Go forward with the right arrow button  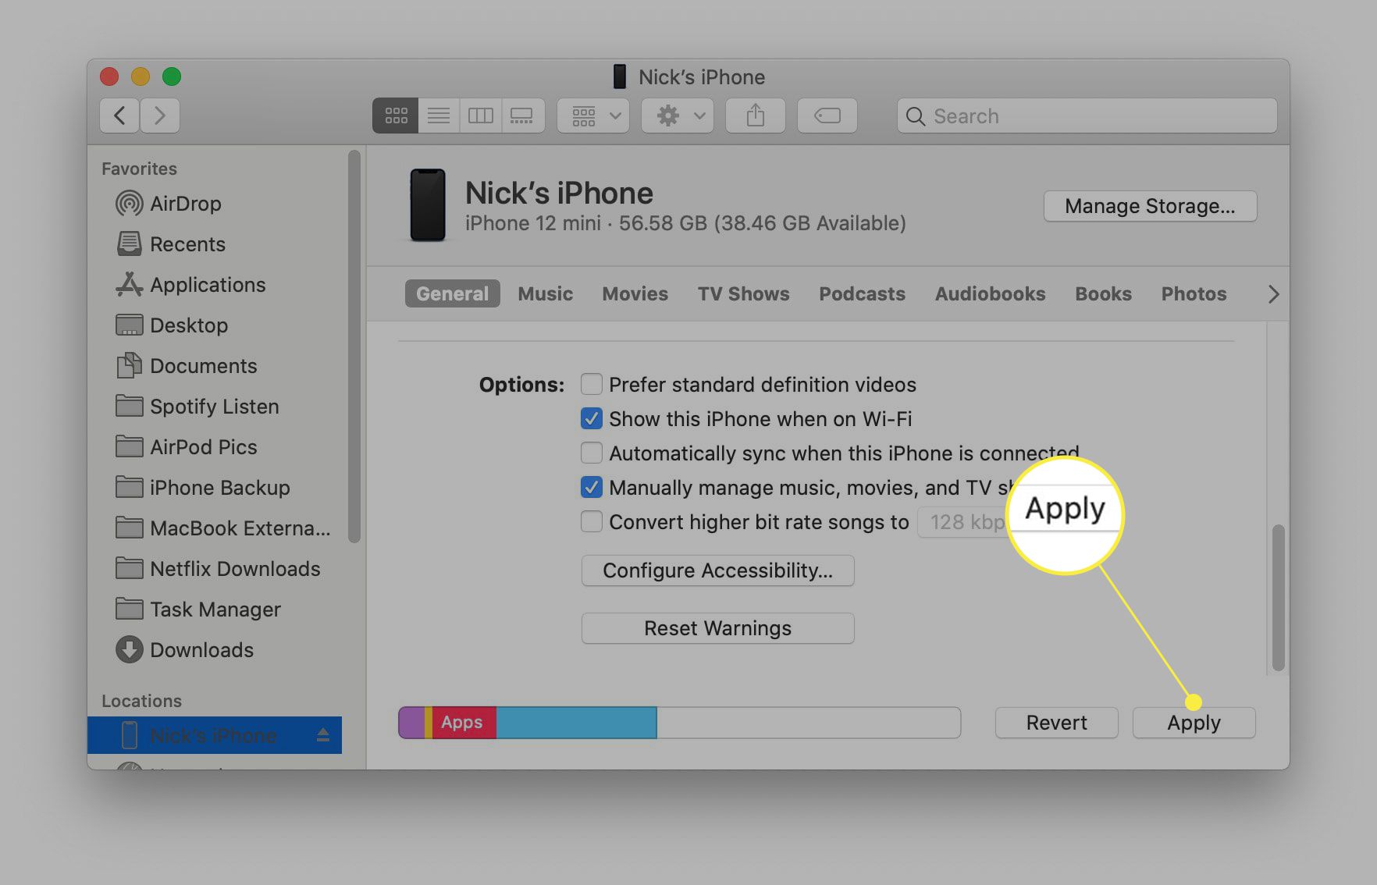coord(160,116)
